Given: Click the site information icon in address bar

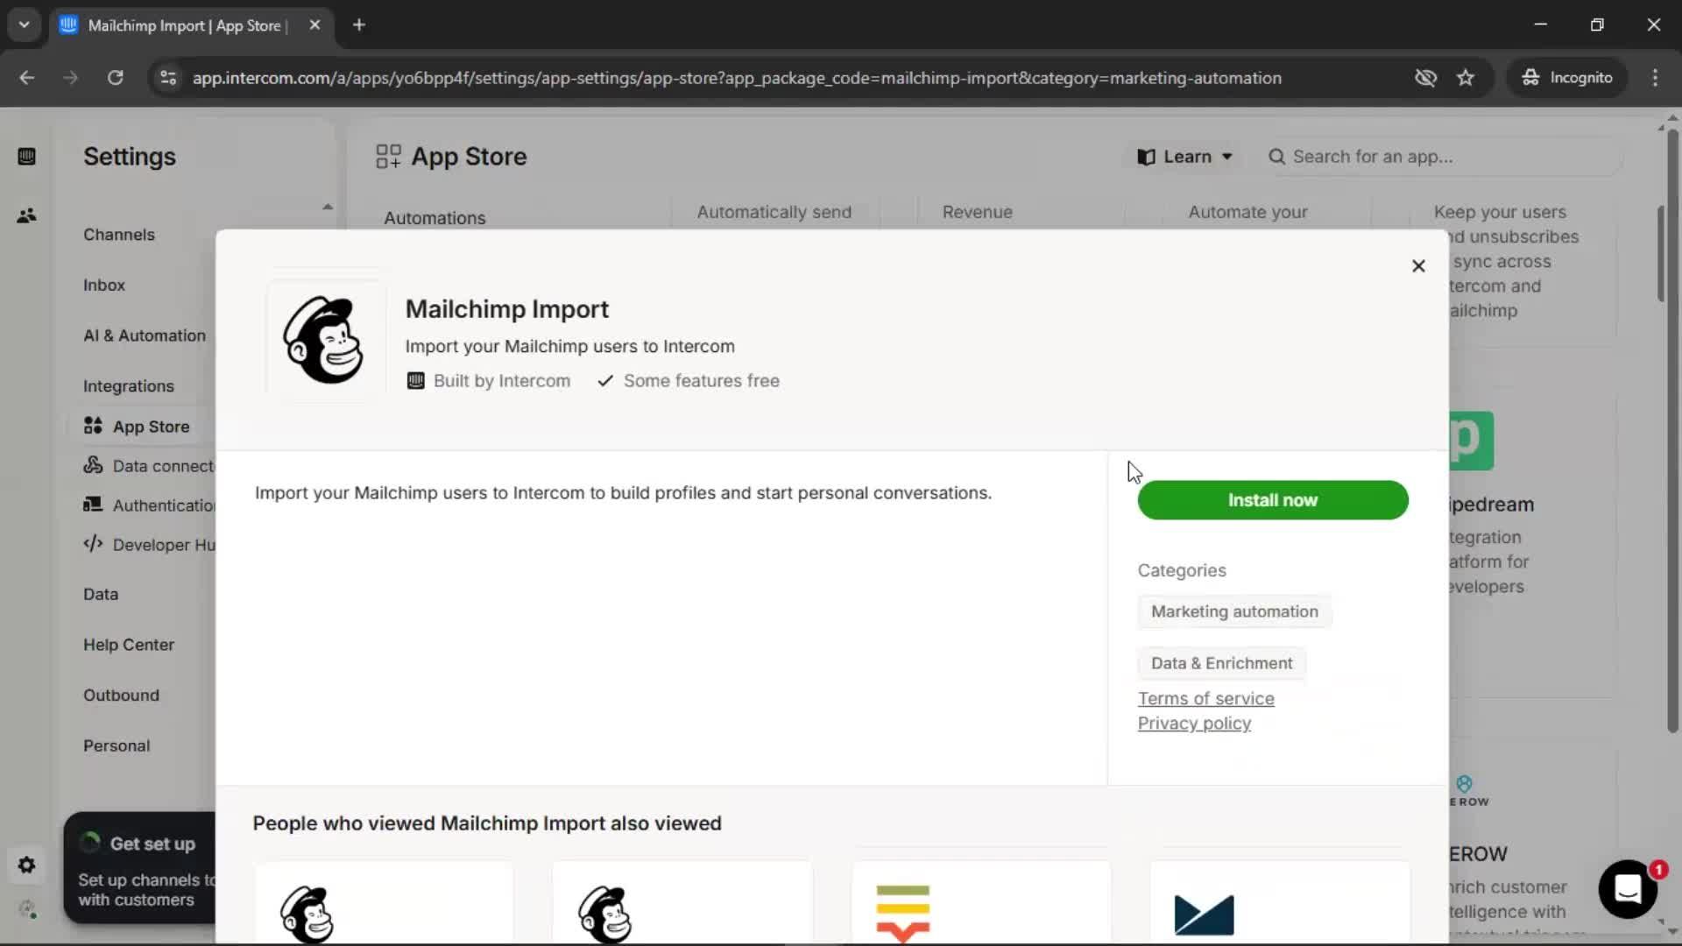Looking at the screenshot, I should [x=167, y=78].
